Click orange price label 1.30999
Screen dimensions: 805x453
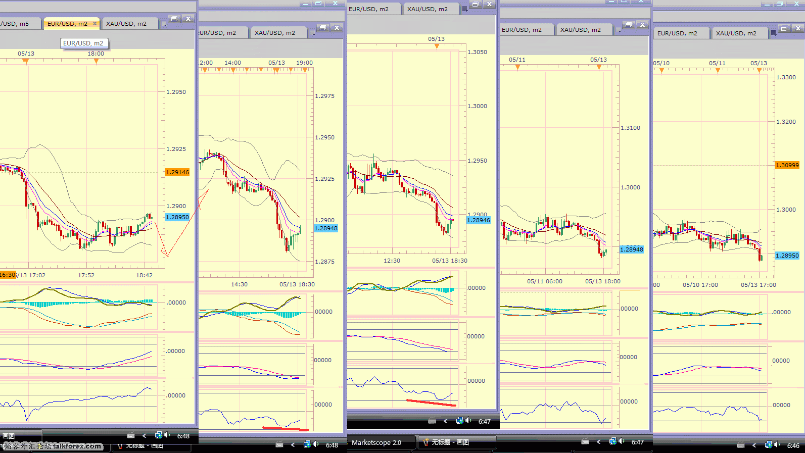tap(787, 165)
